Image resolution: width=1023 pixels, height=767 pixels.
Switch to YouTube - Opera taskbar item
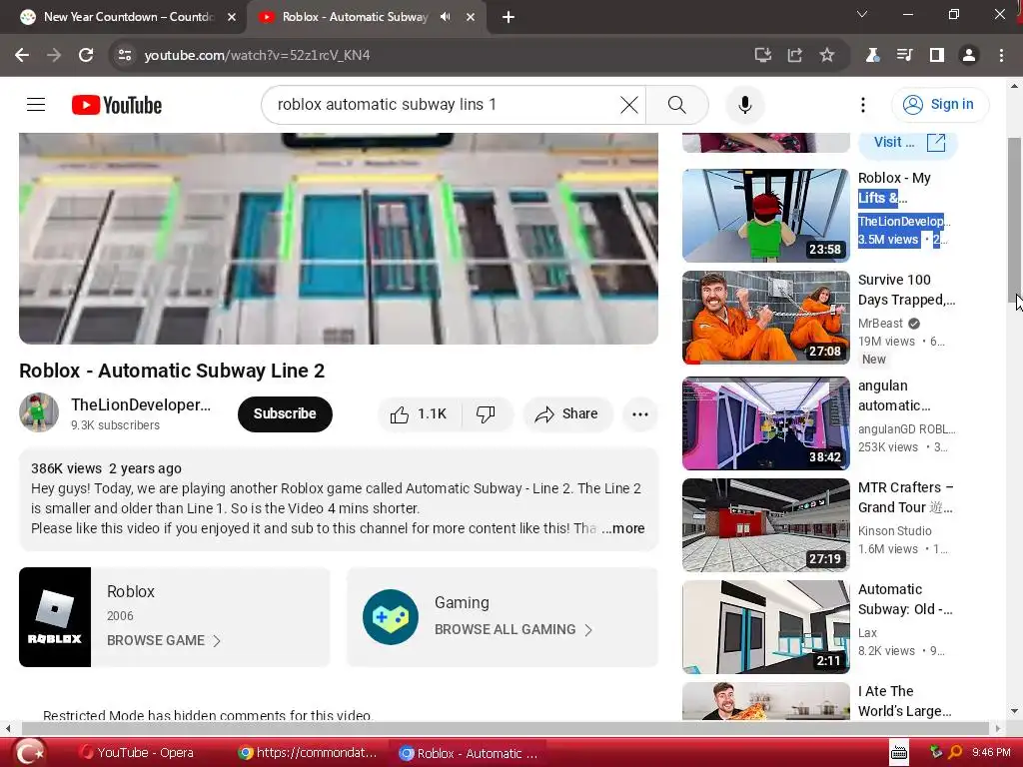136,753
